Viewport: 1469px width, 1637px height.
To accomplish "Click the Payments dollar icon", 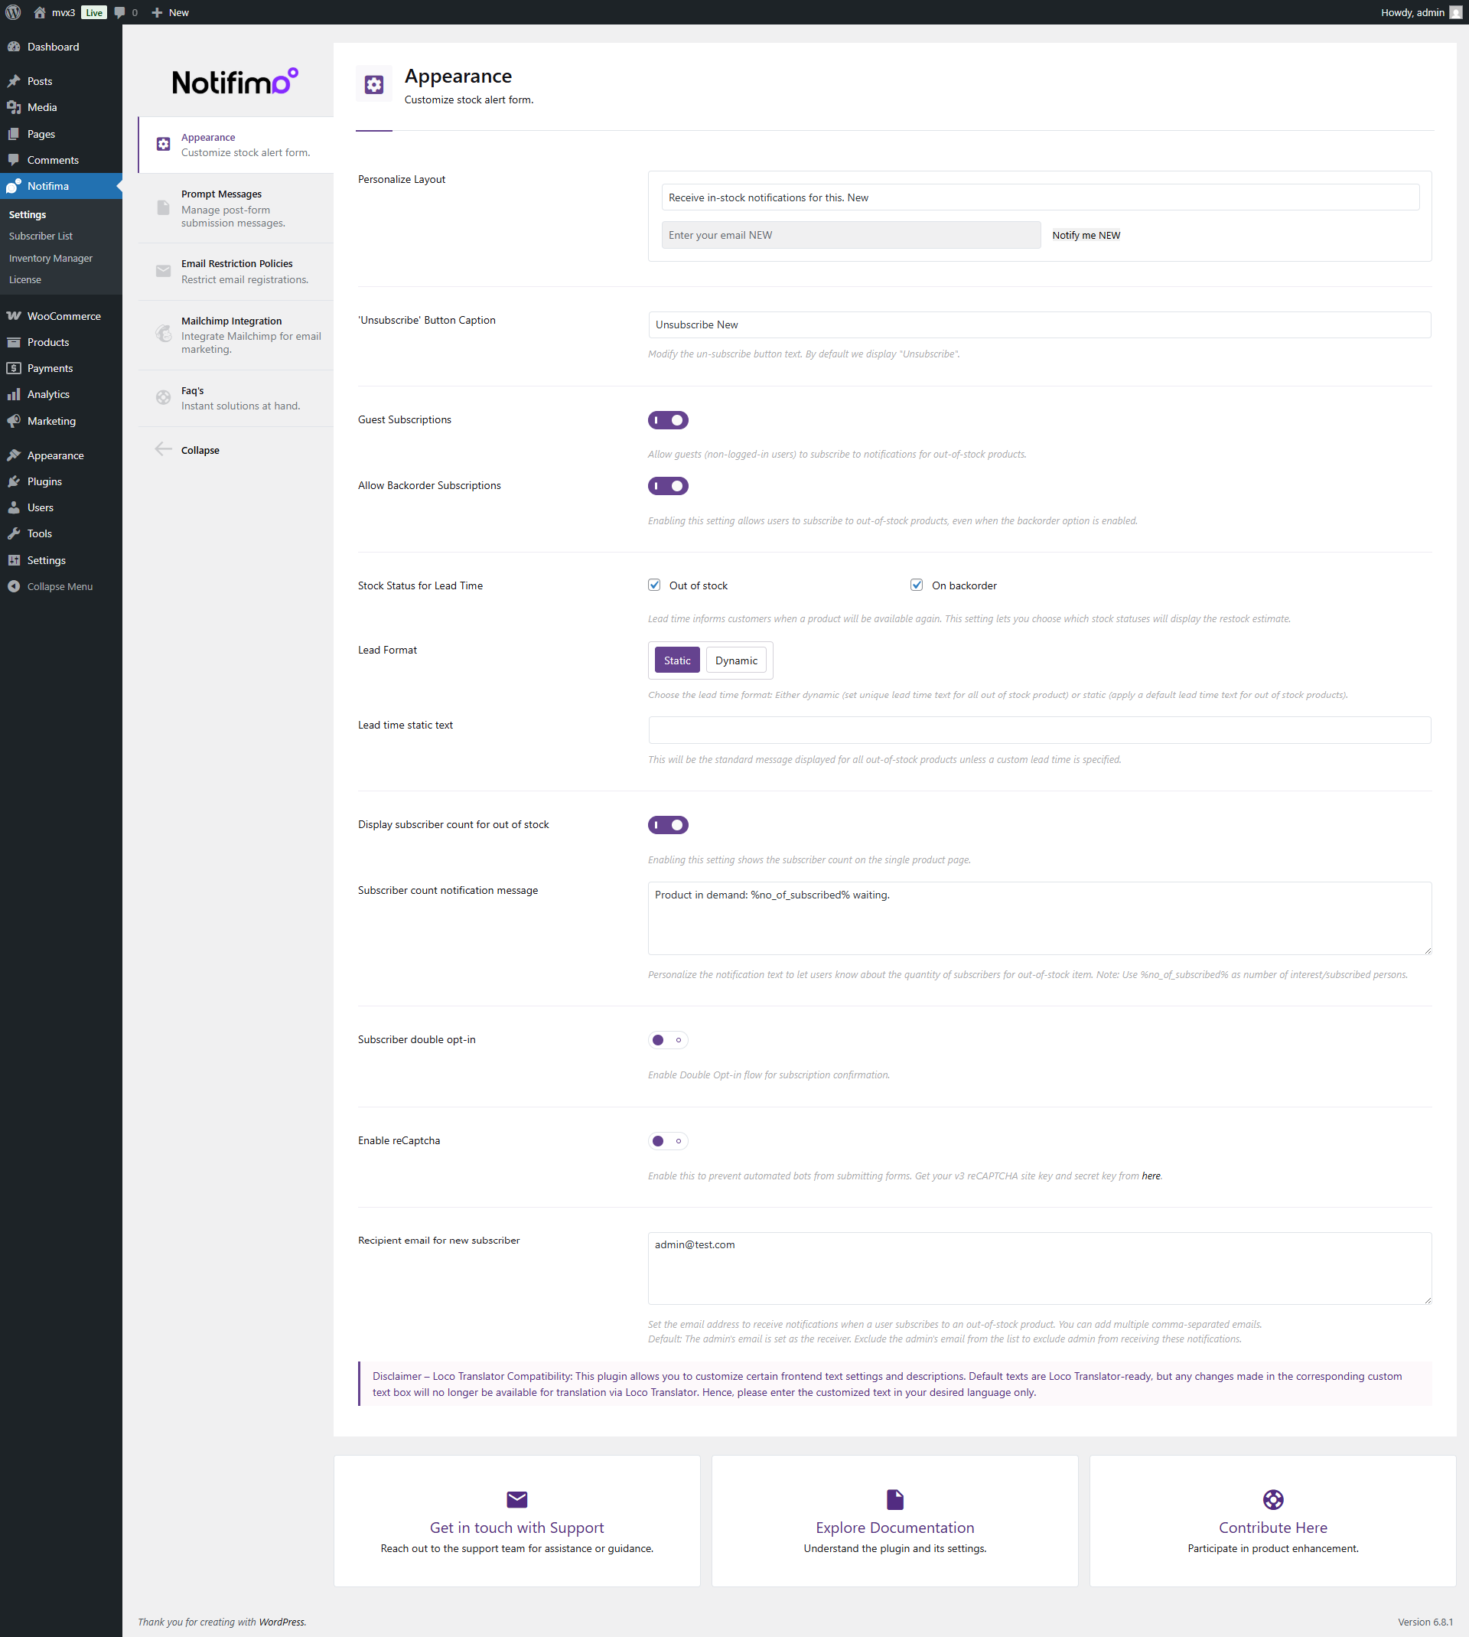I will (14, 368).
